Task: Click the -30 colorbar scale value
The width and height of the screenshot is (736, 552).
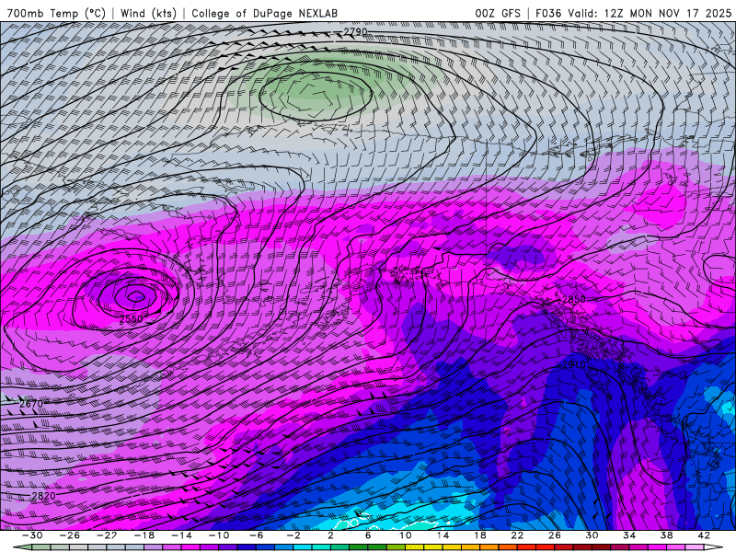Action: [32, 535]
